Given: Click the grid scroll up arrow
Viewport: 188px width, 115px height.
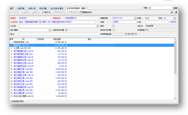Looking at the screenshot, I should point(175,39).
